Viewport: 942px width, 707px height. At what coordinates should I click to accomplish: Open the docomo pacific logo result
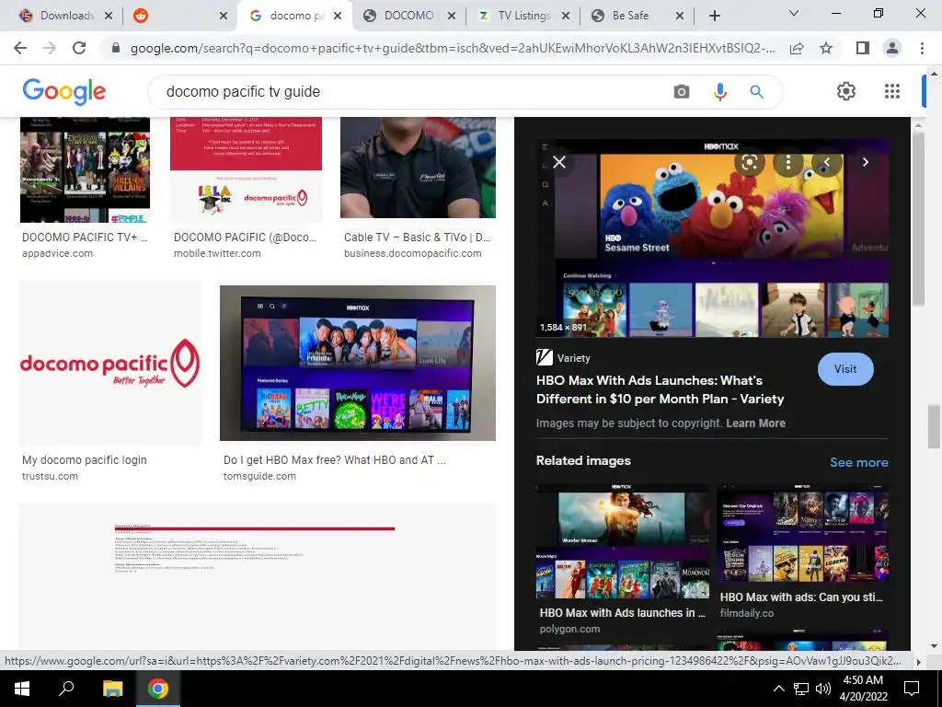coord(110,363)
